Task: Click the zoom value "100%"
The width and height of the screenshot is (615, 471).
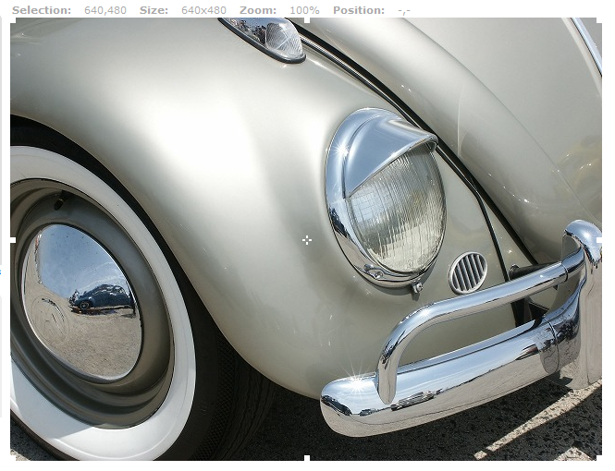Action: pos(304,10)
